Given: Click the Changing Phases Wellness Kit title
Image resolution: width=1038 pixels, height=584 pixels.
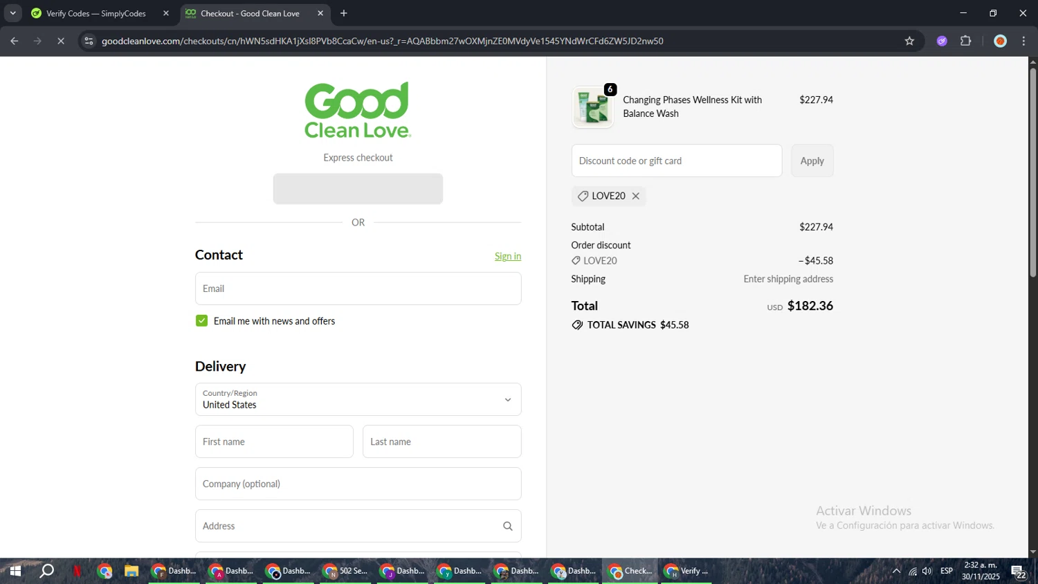Looking at the screenshot, I should 692,107.
